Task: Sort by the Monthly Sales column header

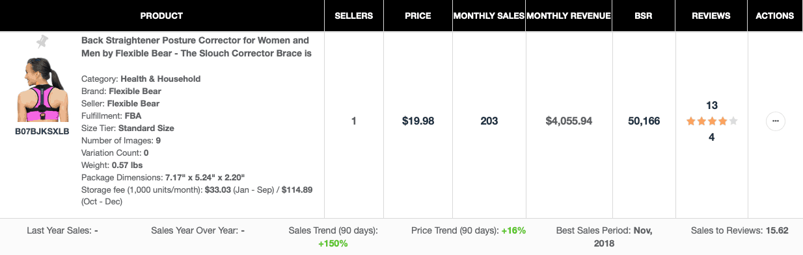Action: click(x=489, y=16)
